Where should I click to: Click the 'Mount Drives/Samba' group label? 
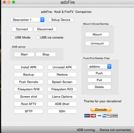pos(96,24)
